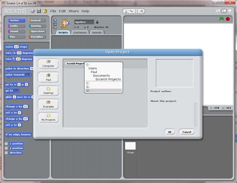The image size is (237, 183).
Task: Select the grow sprite tool
Action: [x=136, y=11]
